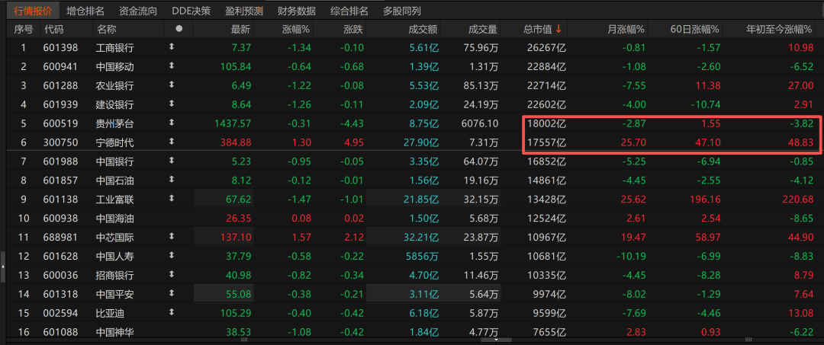Open stock 贵州茅台 by its name
824x345 pixels.
[x=114, y=123]
